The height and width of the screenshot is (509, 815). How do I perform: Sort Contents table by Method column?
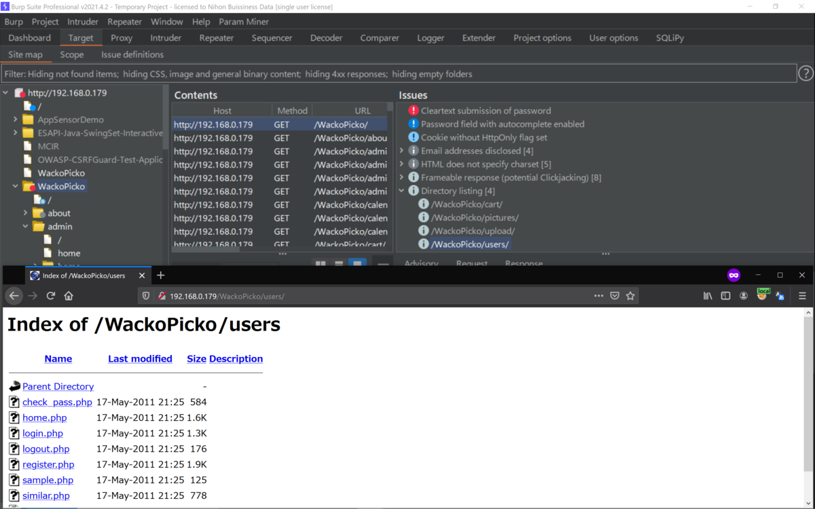click(292, 110)
